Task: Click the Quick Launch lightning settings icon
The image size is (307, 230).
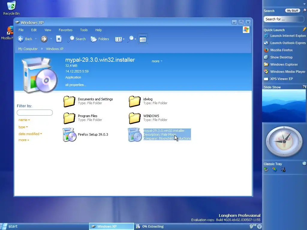Action: pos(304,30)
